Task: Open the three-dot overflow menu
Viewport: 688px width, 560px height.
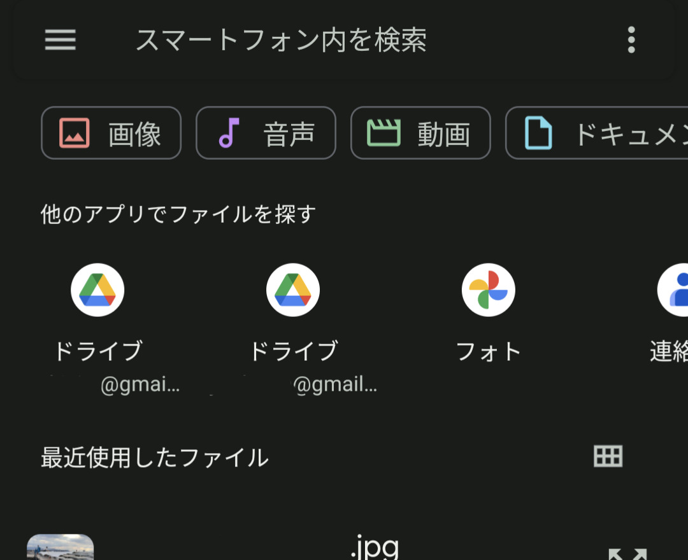Action: 631,40
